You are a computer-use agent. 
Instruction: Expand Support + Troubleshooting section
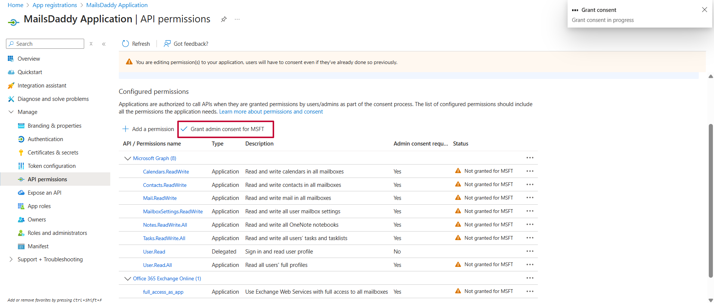click(x=11, y=259)
